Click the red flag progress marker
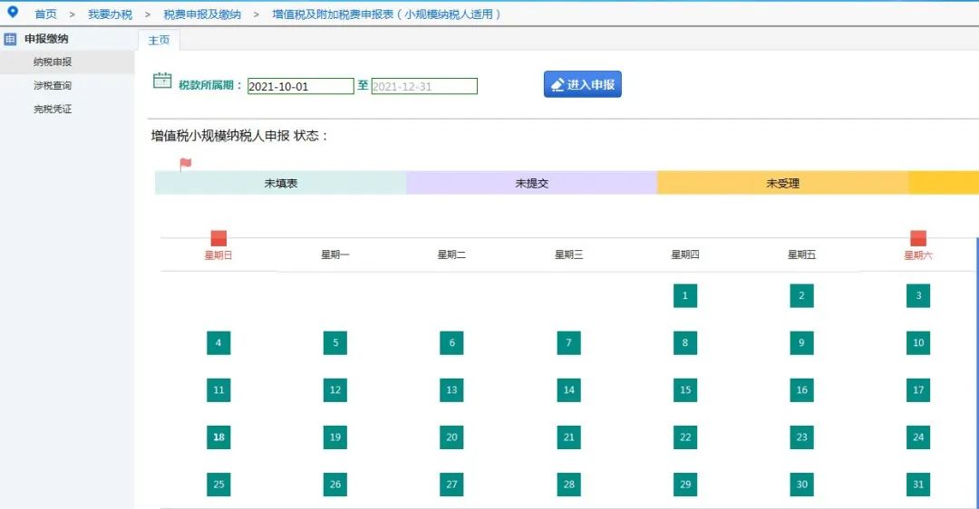The image size is (979, 509). [x=186, y=164]
